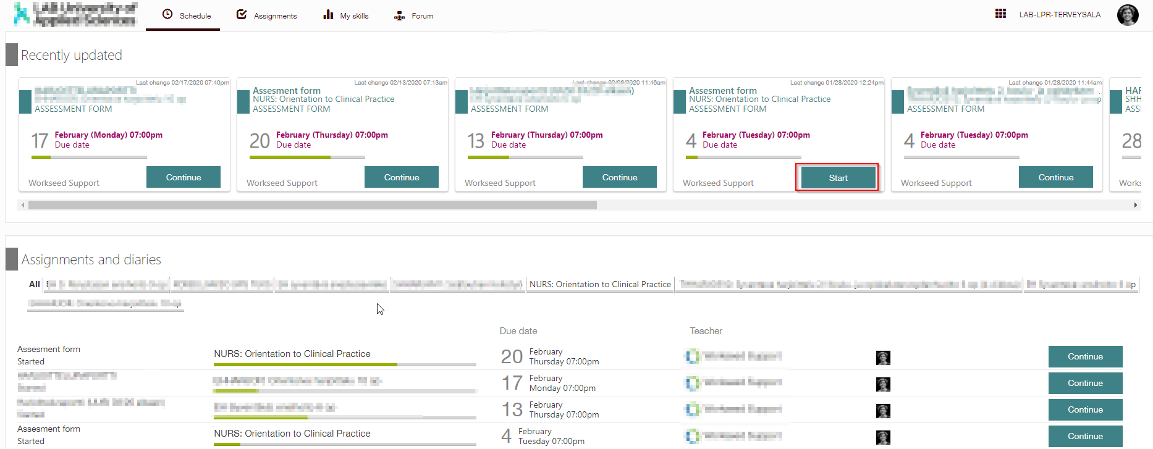
Task: Continue the February 20 Assesment form card
Action: [x=401, y=177]
